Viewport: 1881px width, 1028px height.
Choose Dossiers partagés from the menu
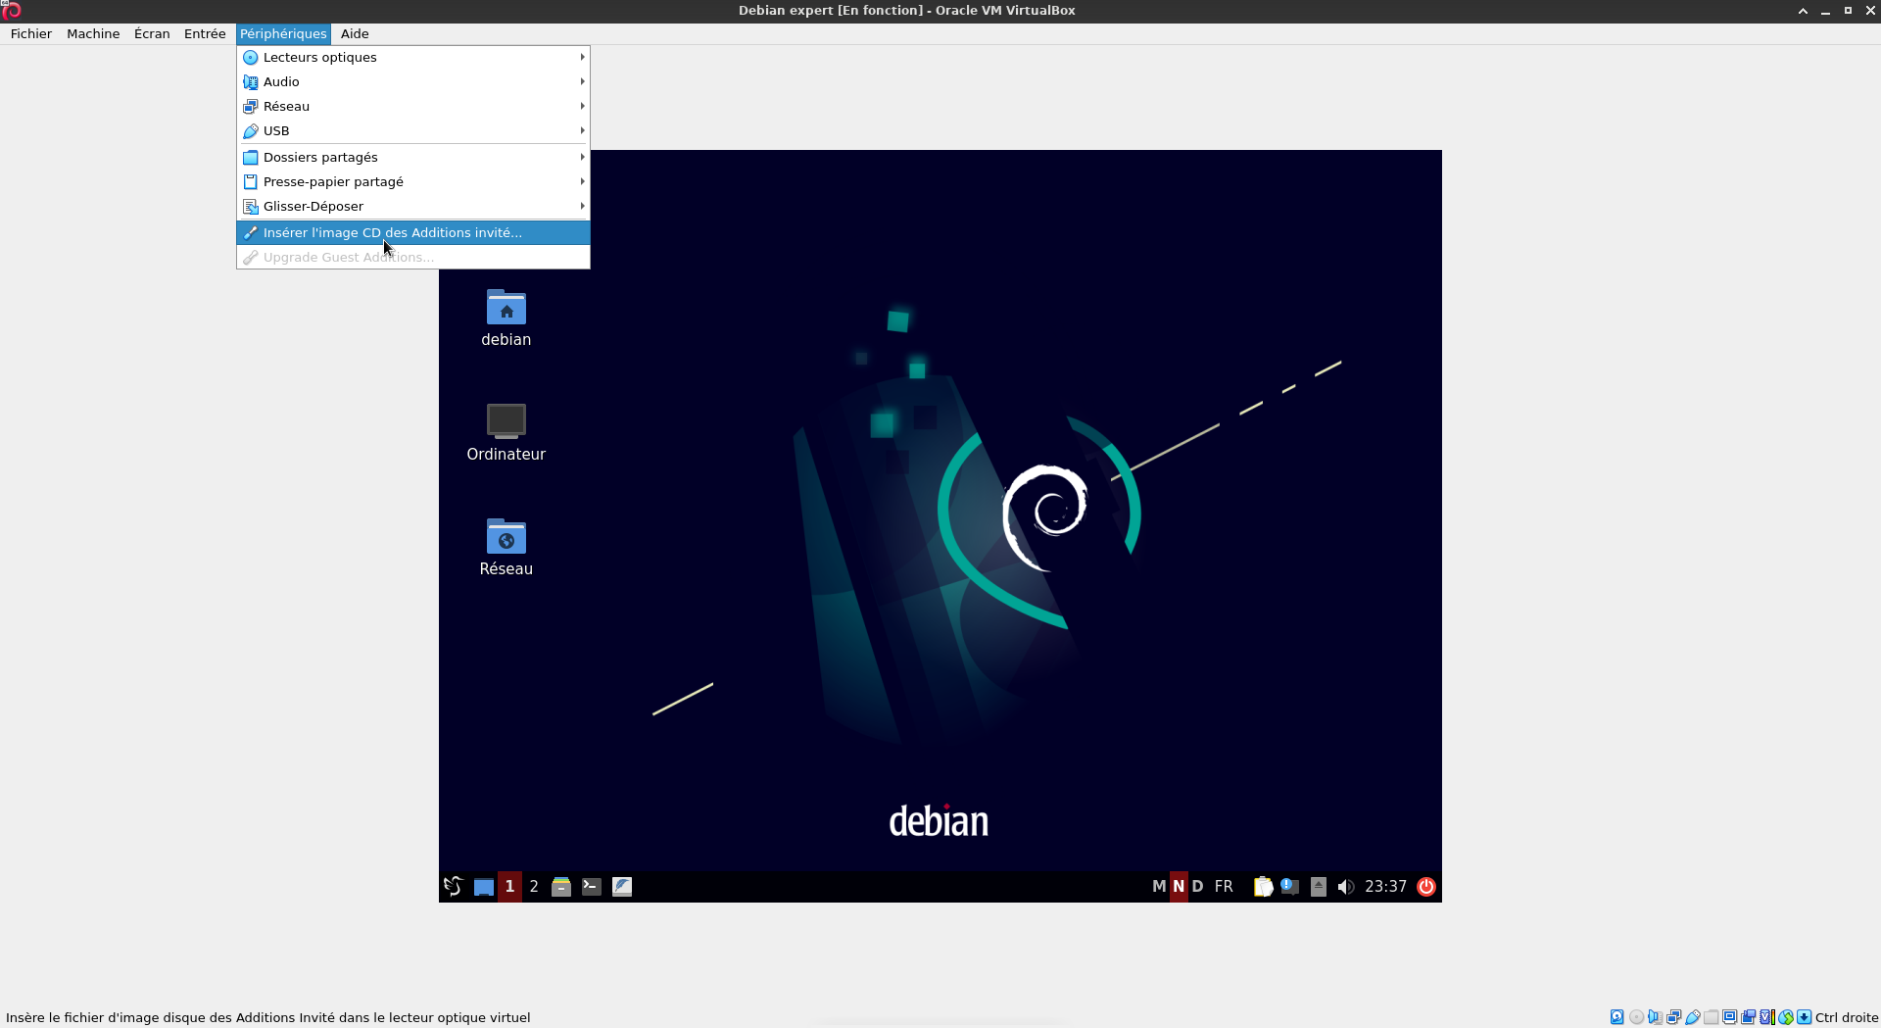pyautogui.click(x=412, y=157)
